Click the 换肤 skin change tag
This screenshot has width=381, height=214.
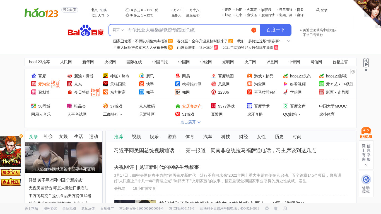point(366,62)
